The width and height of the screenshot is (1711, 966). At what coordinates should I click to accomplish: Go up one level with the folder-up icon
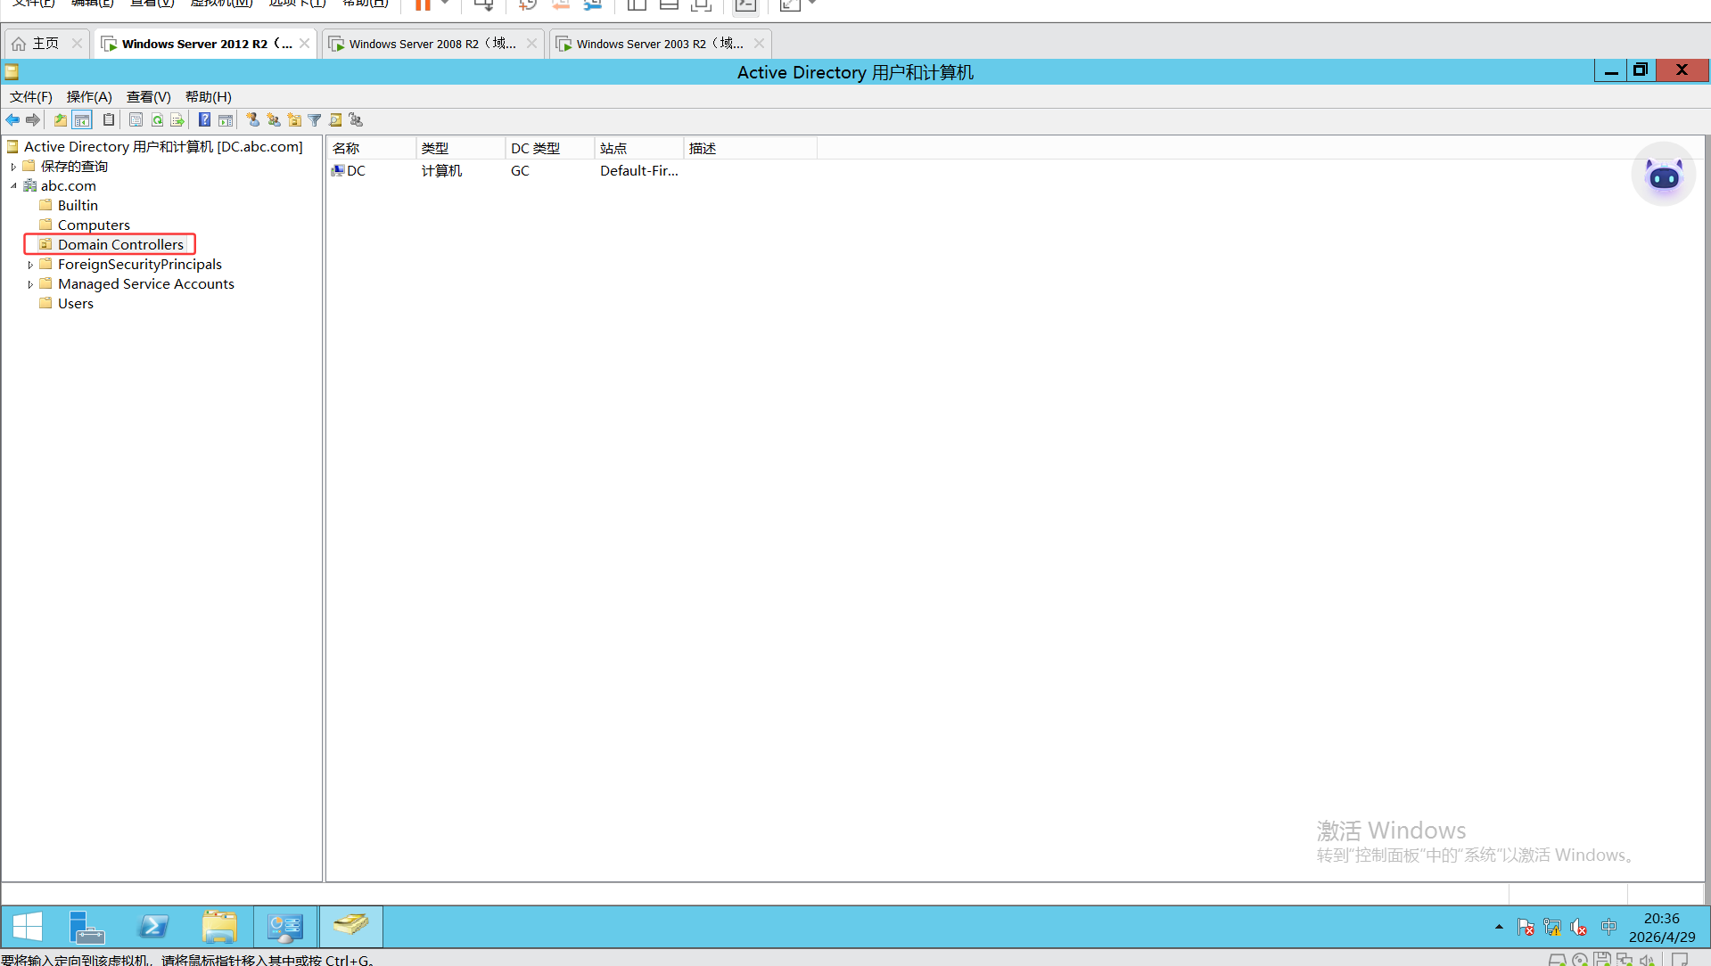pos(61,120)
